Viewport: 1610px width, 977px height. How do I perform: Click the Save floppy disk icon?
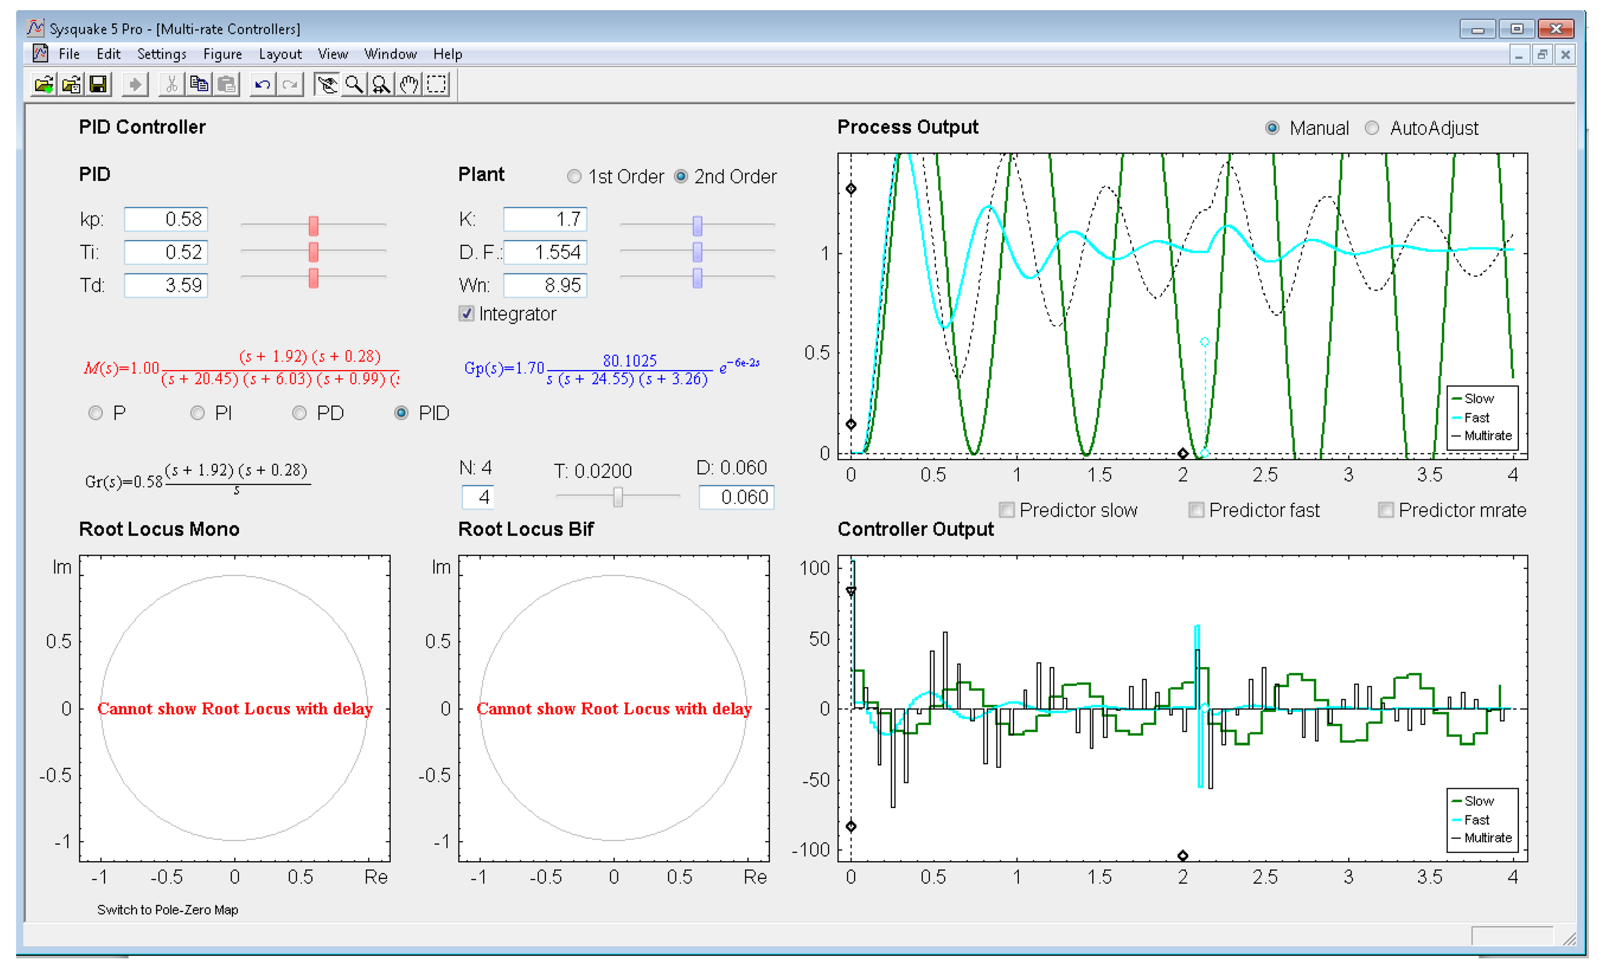[98, 84]
